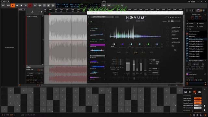Open the EDIT menu in toolbar

pos(109,6)
